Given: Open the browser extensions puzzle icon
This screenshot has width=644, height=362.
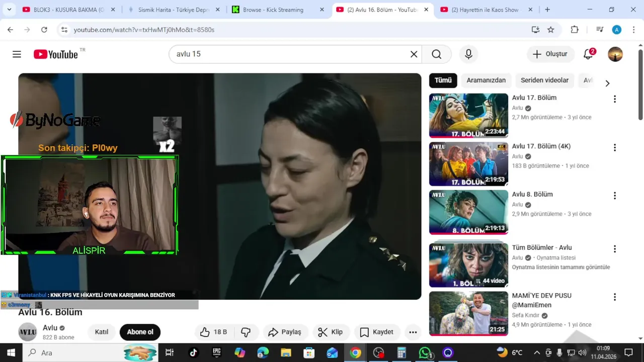Looking at the screenshot, I should pos(575,30).
